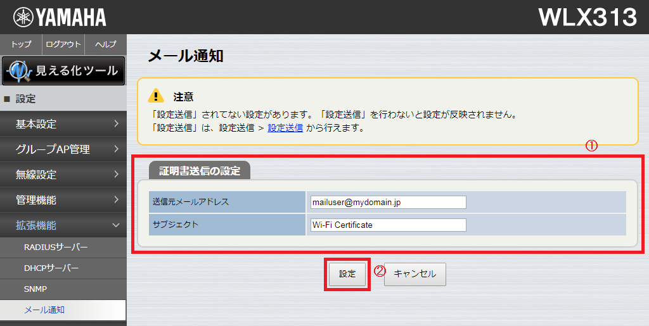Open ヘルプ help page
The image size is (649, 326).
click(106, 44)
